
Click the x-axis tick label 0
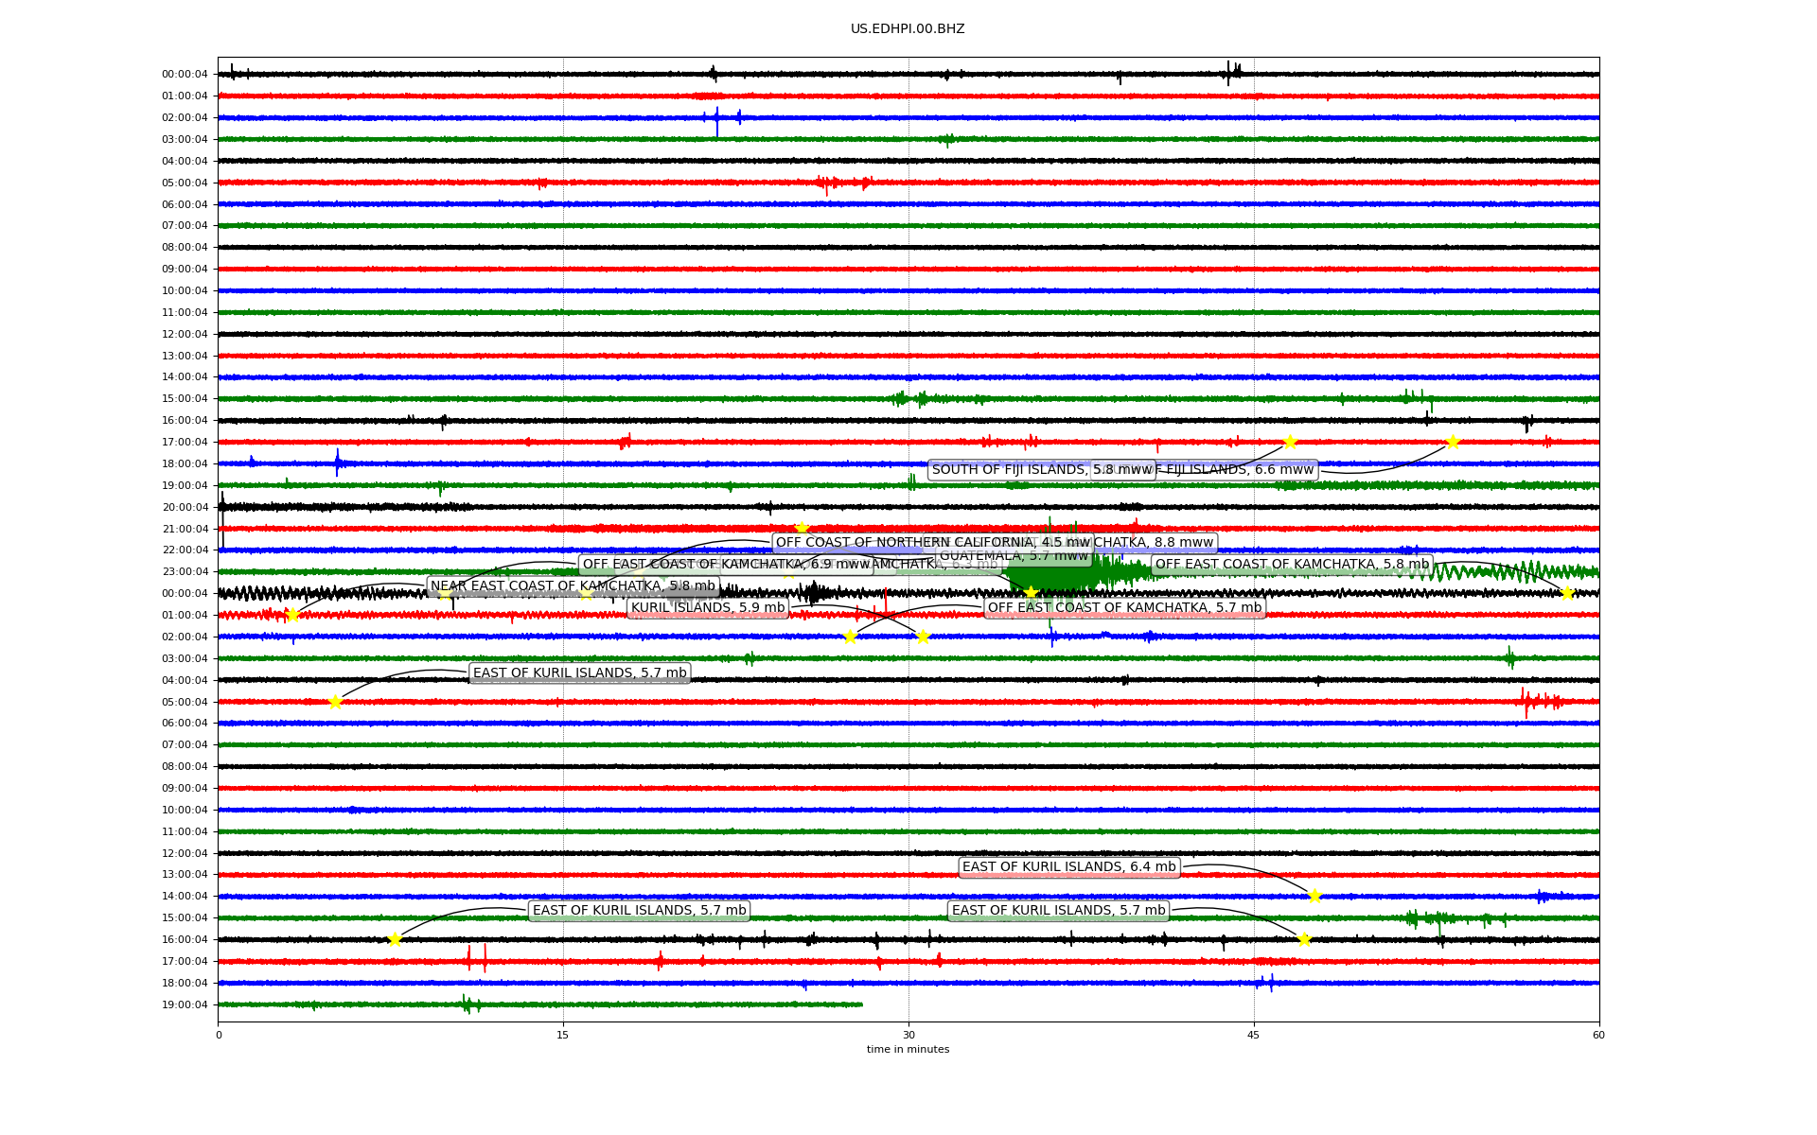(219, 1035)
